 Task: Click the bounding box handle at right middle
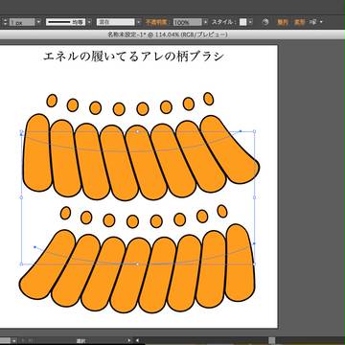coord(254,197)
